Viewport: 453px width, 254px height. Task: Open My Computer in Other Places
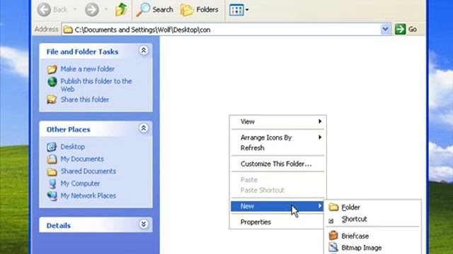pyautogui.click(x=80, y=183)
